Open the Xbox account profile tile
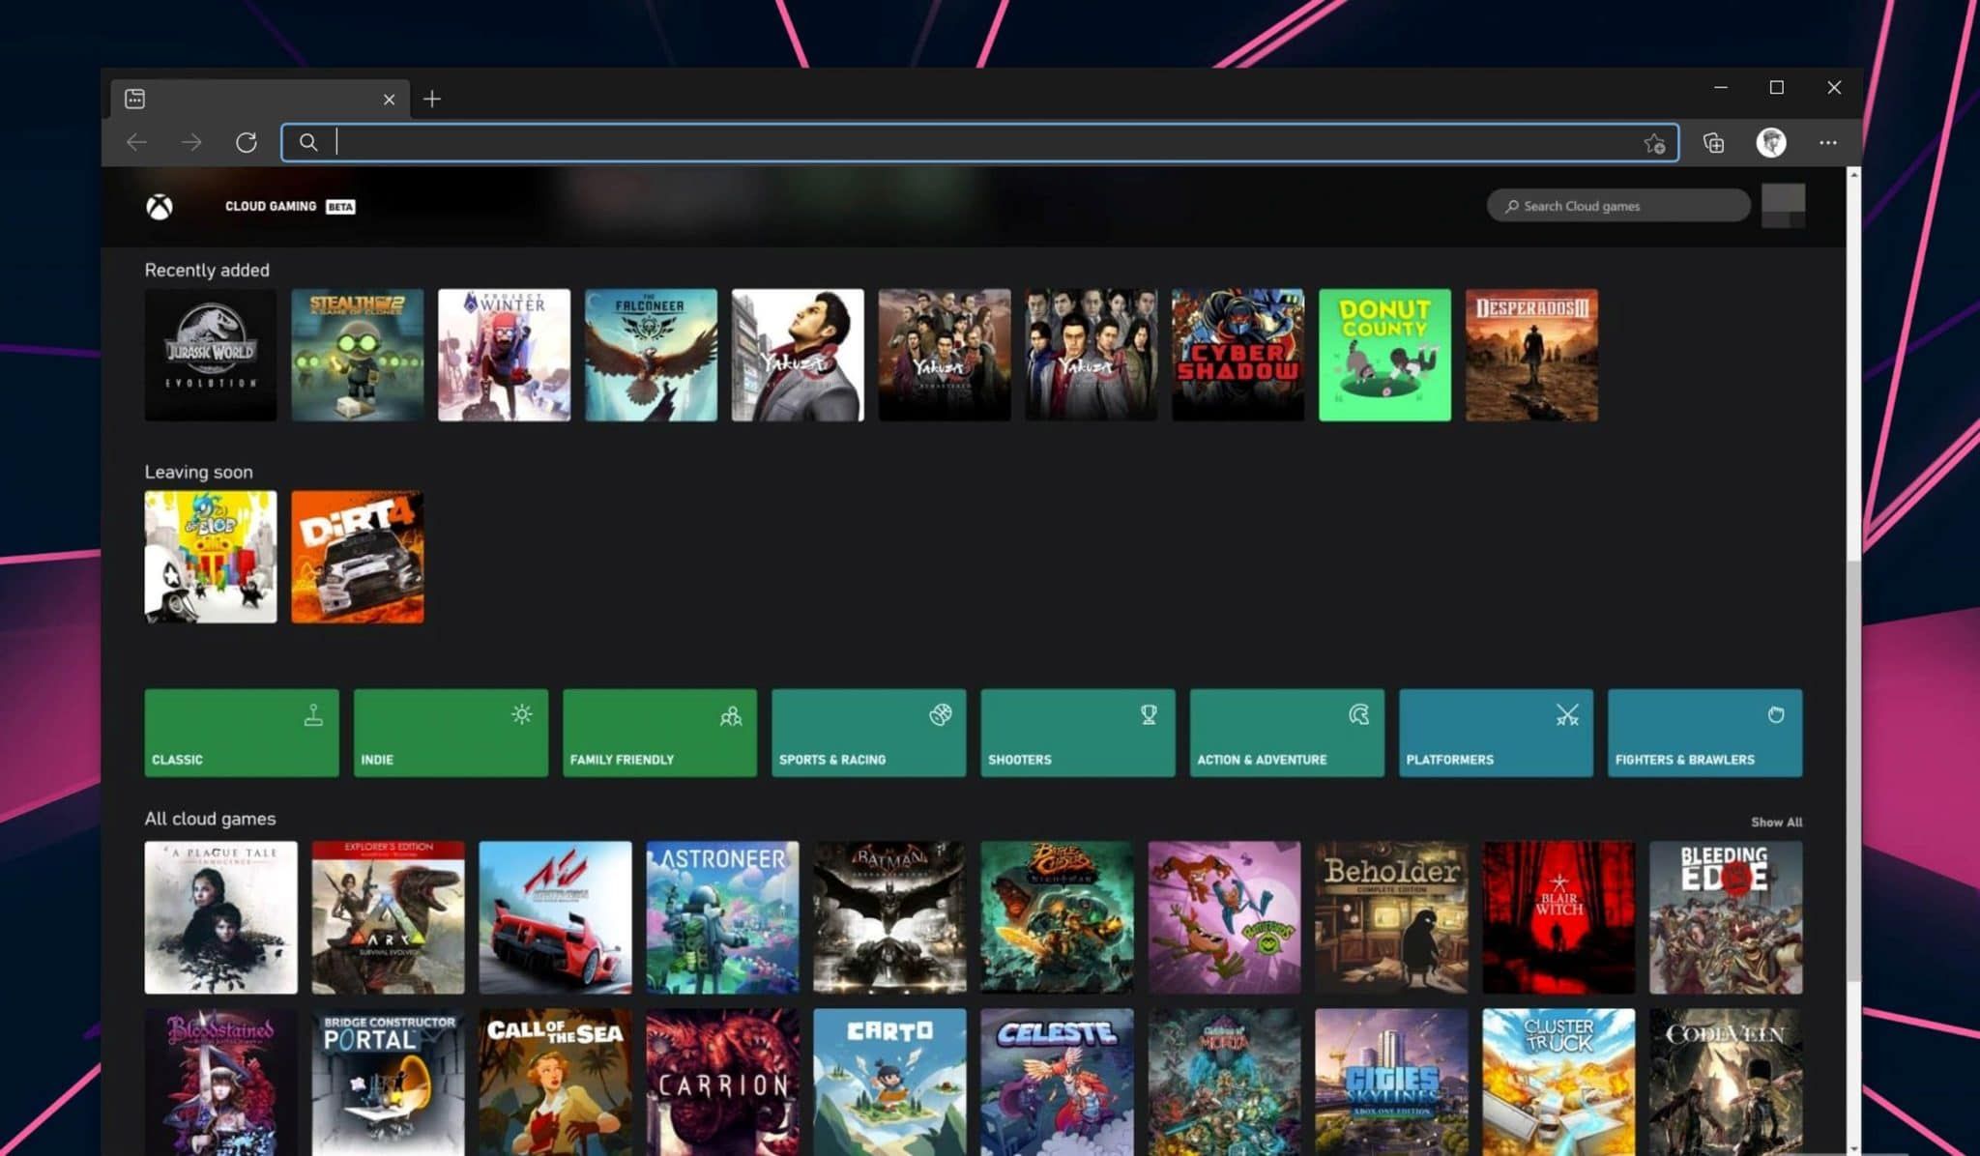The height and width of the screenshot is (1156, 1980). (x=1783, y=205)
